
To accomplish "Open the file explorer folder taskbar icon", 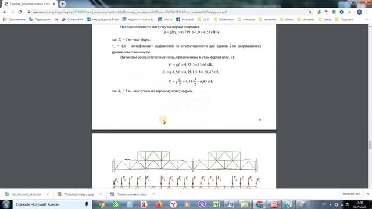I will pyautogui.click(x=245, y=204).
